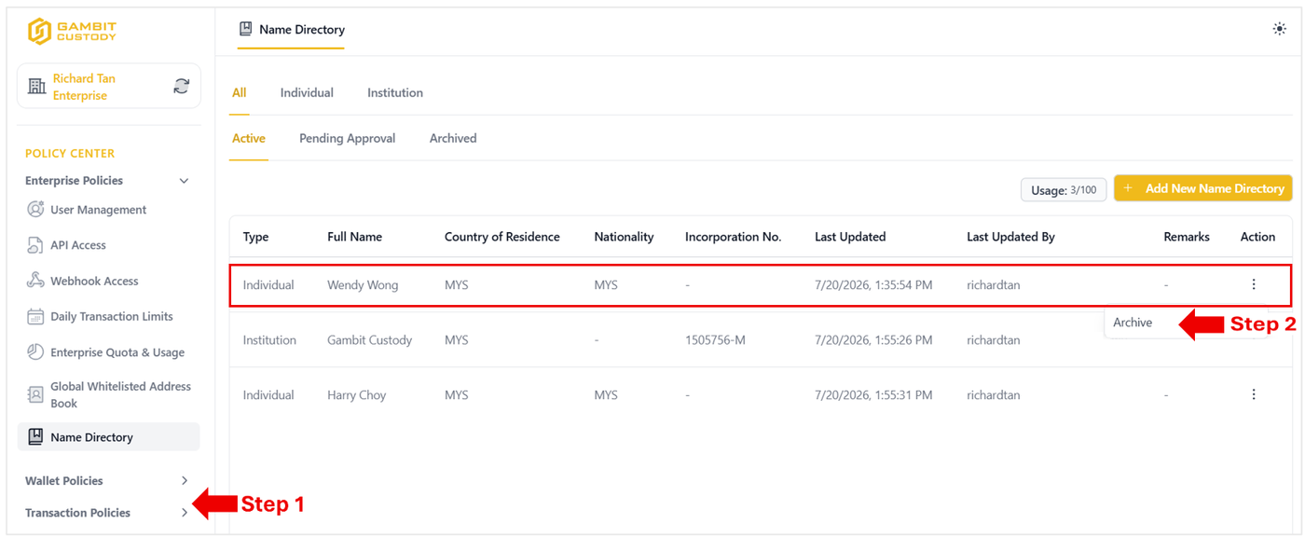Viewport: 1305px width, 537px height.
Task: Open action menu for Harry Choy row
Action: point(1254,395)
